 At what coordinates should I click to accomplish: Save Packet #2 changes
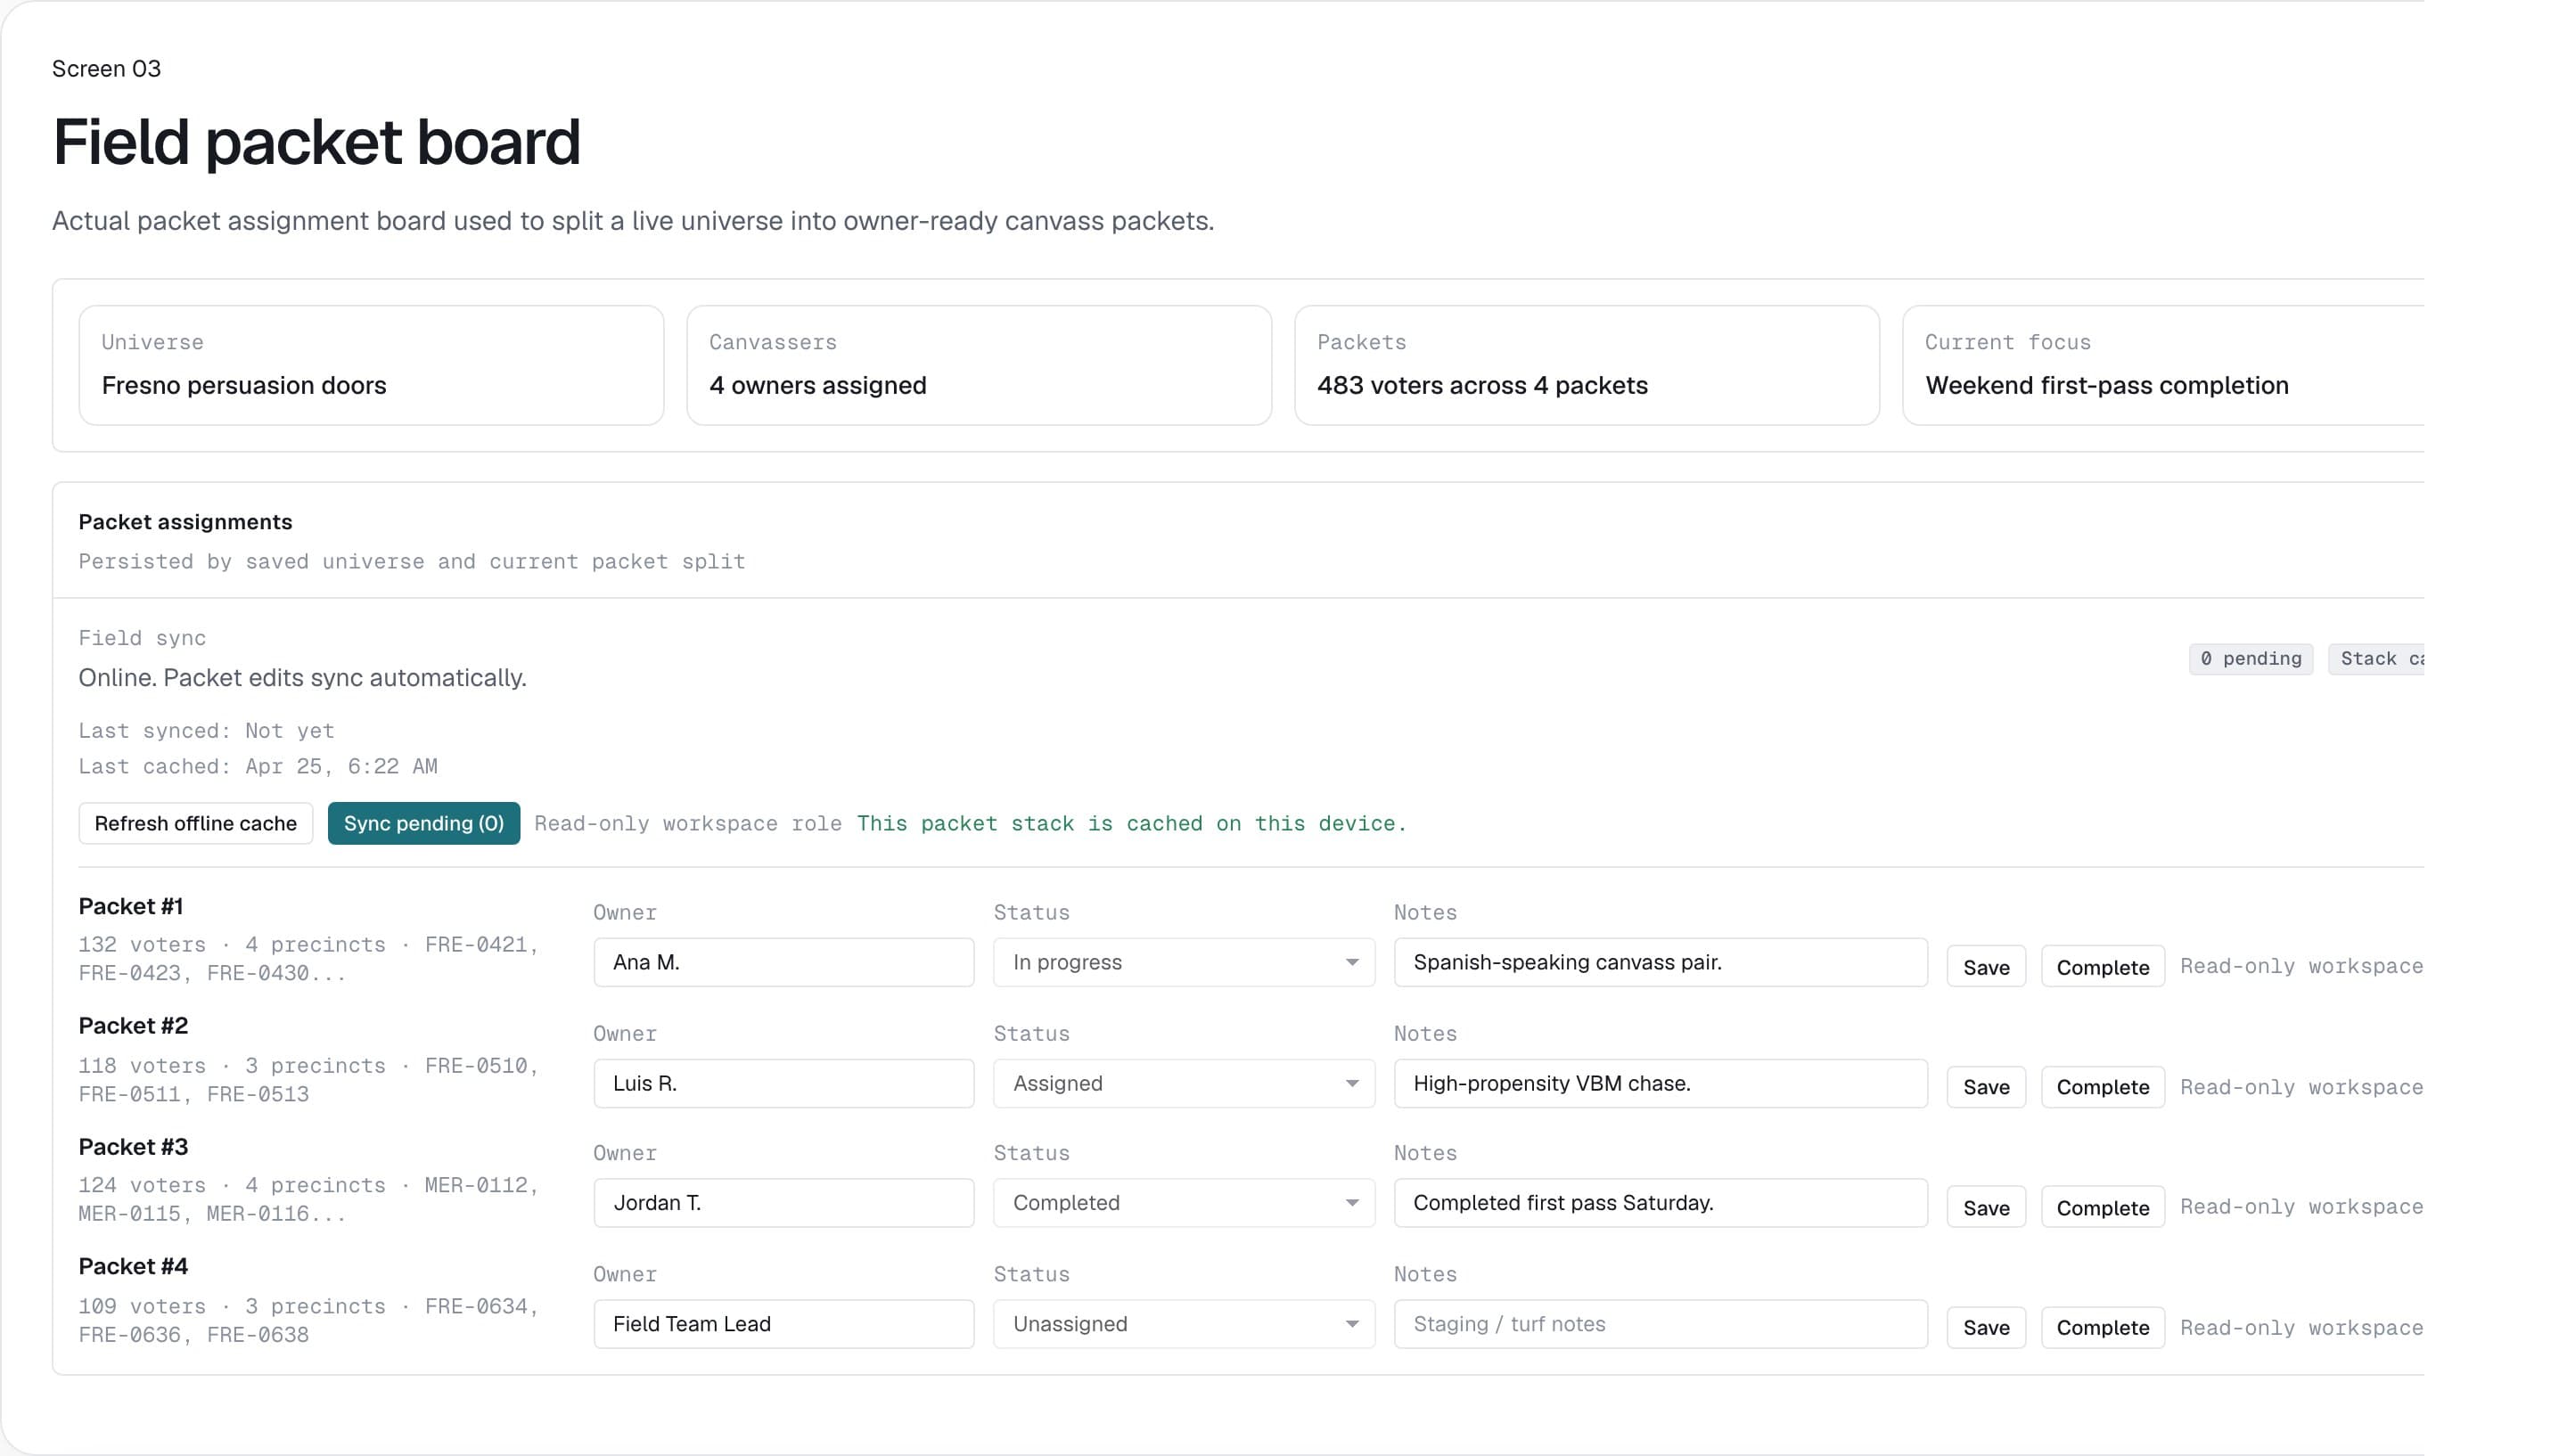coord(1985,1087)
